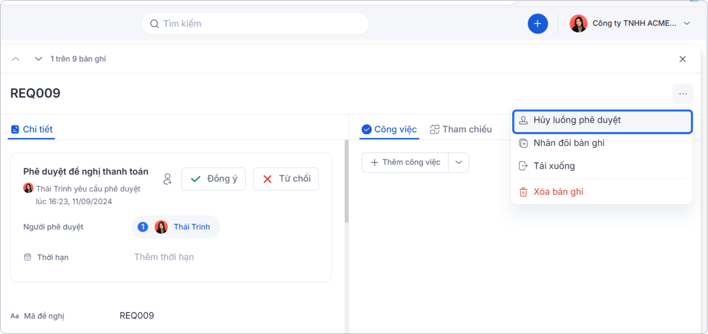The height and width of the screenshot is (334, 708).
Task: Close the REQ009 record panel
Action: pyautogui.click(x=683, y=59)
